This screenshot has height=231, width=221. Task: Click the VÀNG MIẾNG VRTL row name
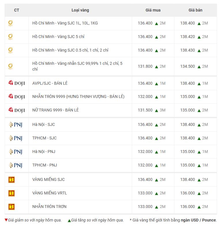[49, 193]
